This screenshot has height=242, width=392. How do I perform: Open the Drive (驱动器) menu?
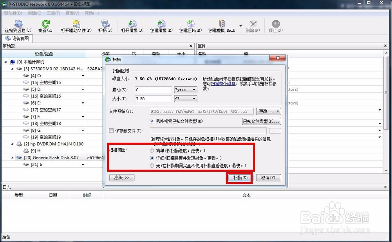[13, 13]
